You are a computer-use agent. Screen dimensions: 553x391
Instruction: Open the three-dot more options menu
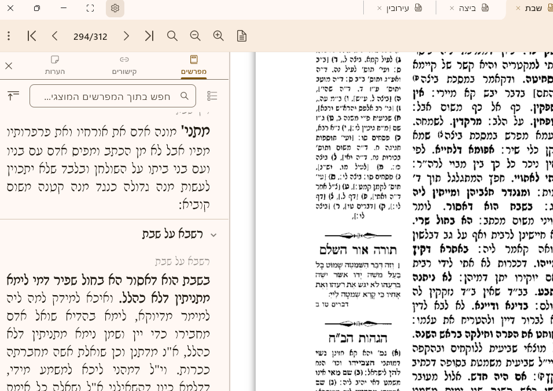click(9, 36)
